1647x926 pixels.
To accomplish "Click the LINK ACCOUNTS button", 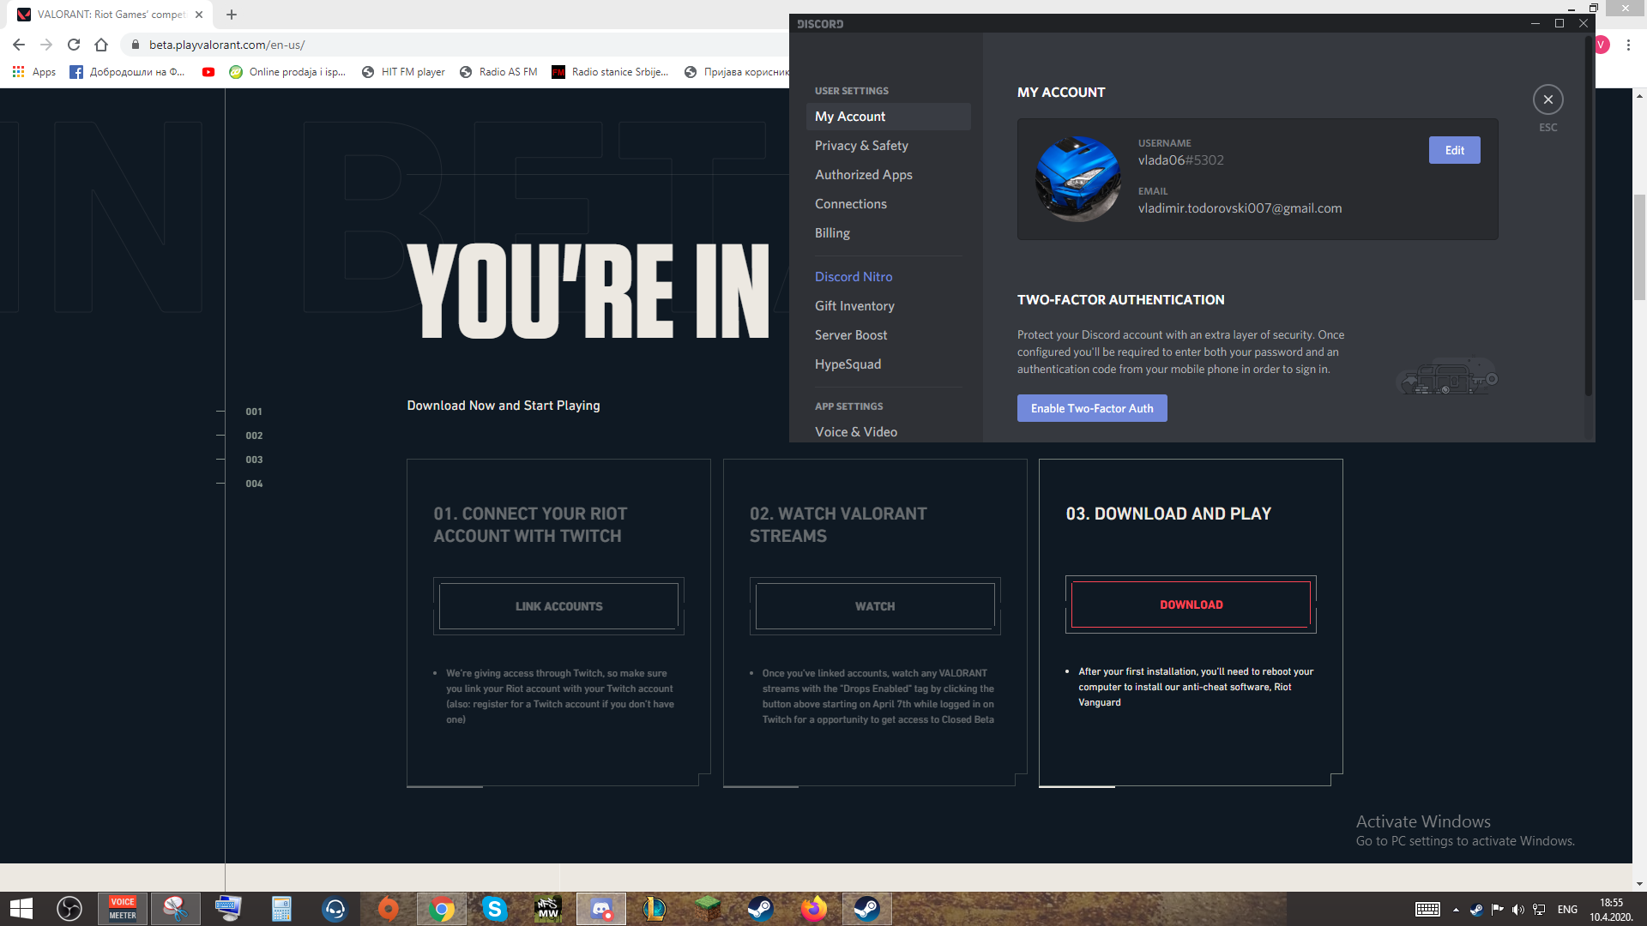I will point(558,606).
